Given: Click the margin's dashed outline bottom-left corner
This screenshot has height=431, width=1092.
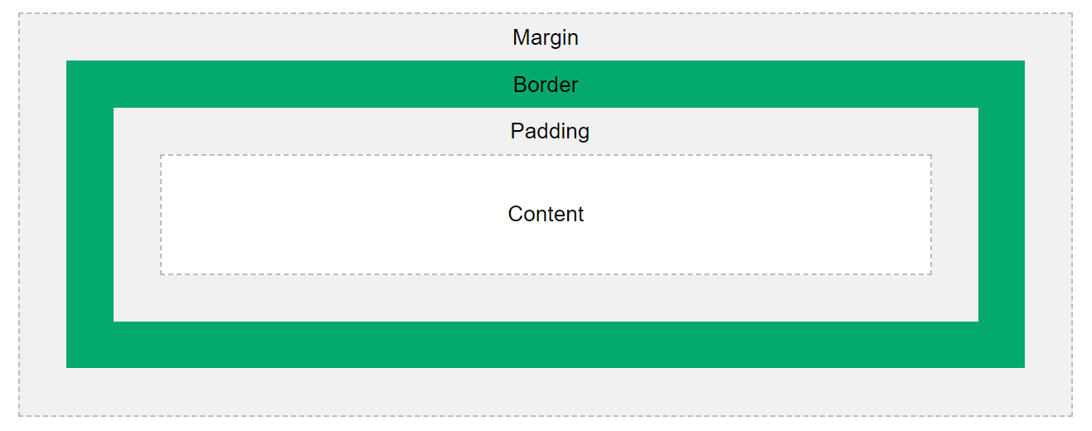Looking at the screenshot, I should [19, 415].
